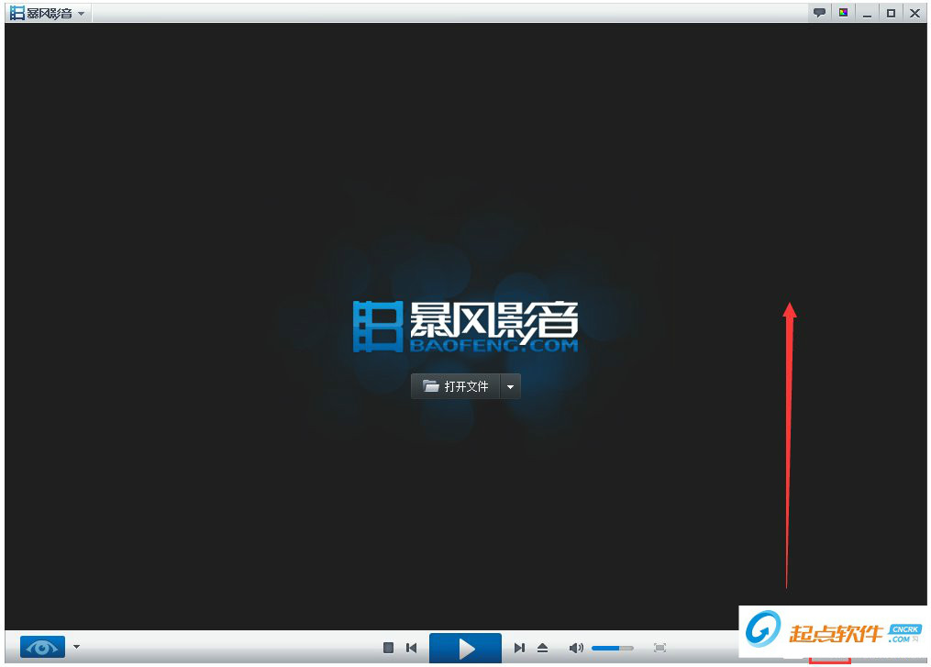This screenshot has width=931, height=667.
Task: Stop playback with the square button
Action: click(388, 648)
